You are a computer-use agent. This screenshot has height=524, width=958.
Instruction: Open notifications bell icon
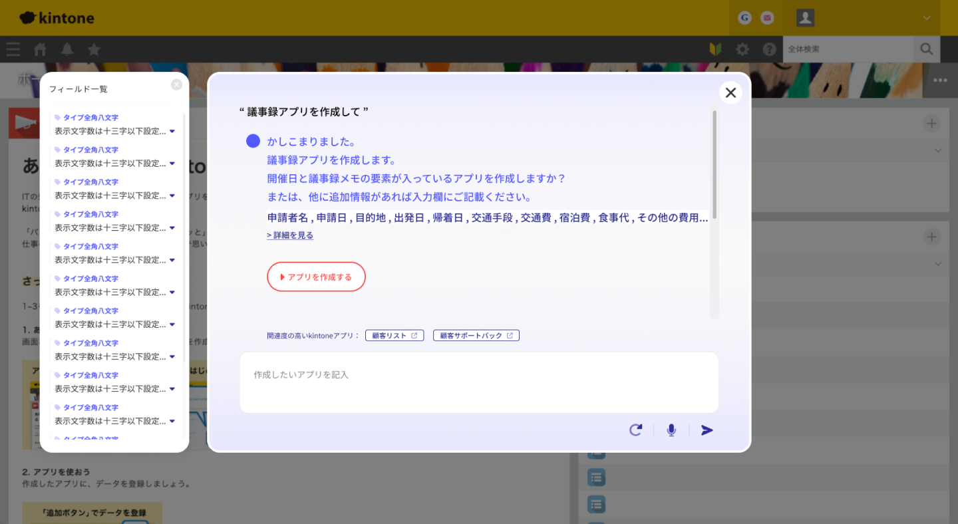[67, 49]
